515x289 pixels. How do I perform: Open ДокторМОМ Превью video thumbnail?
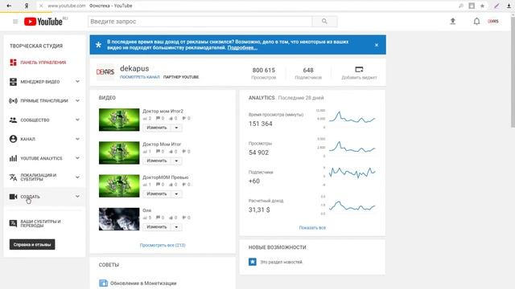[119, 185]
